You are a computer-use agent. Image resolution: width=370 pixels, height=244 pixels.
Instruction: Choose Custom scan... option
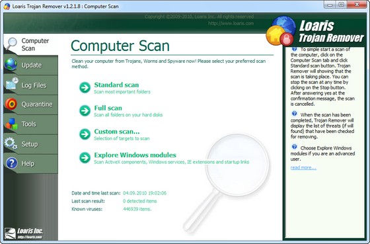coord(117,132)
